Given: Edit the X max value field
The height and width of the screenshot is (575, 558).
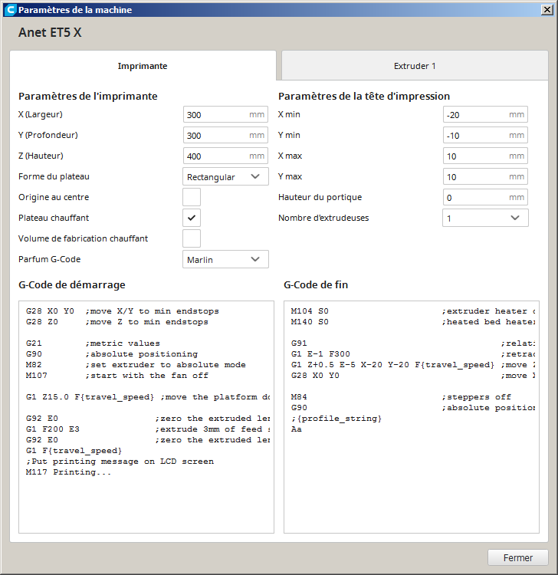Looking at the screenshot, I should (485, 156).
